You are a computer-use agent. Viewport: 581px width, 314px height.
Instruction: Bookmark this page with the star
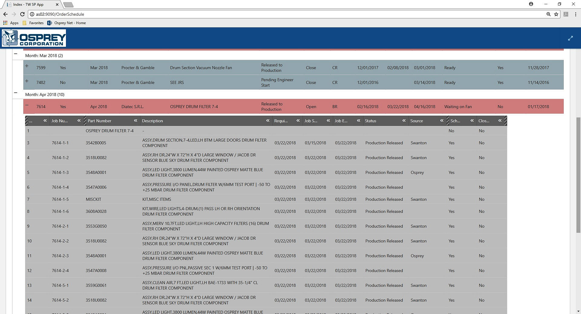(x=556, y=14)
